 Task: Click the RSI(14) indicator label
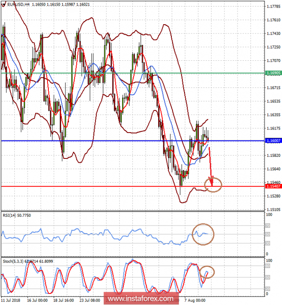point(10,215)
